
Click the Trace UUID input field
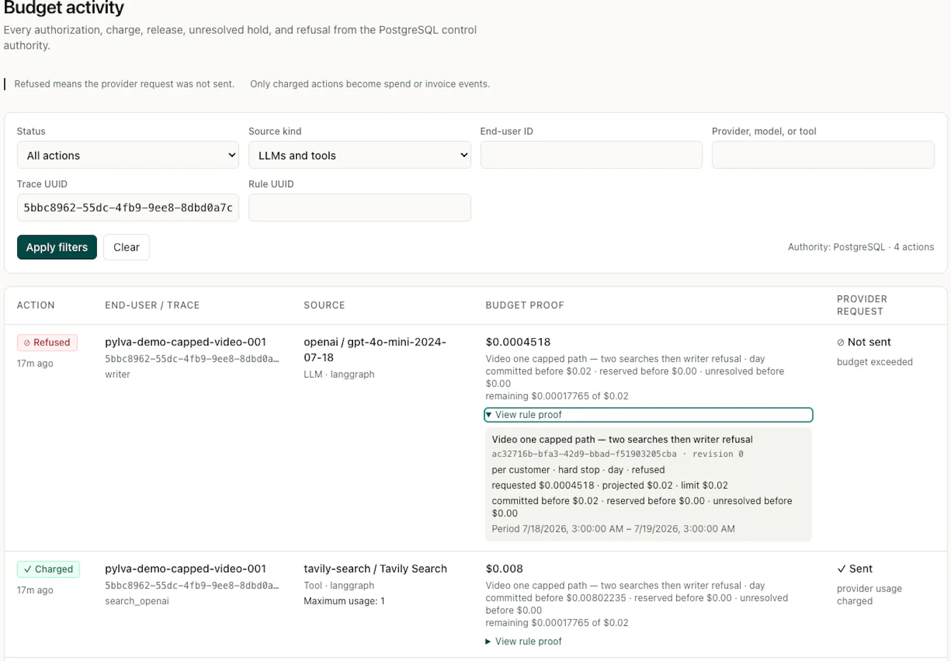pyautogui.click(x=128, y=207)
